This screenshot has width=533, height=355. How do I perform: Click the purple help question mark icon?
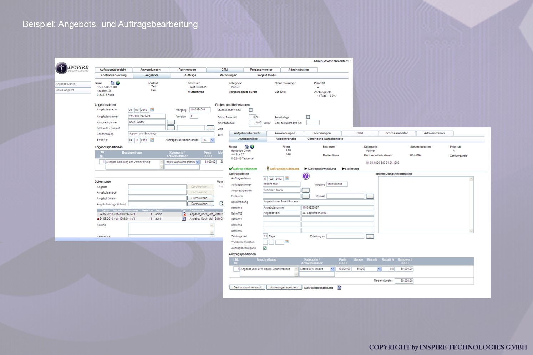click(x=306, y=176)
